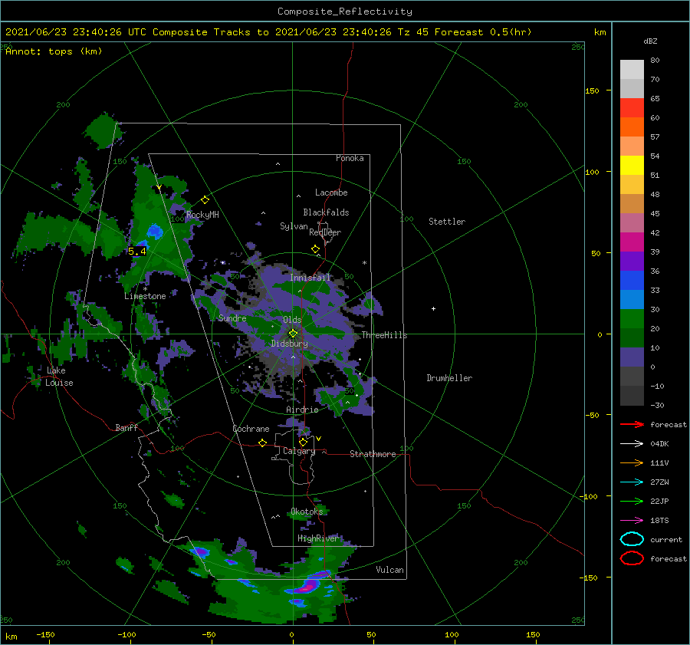Click the yellow diamond marker above Calgary

click(303, 442)
